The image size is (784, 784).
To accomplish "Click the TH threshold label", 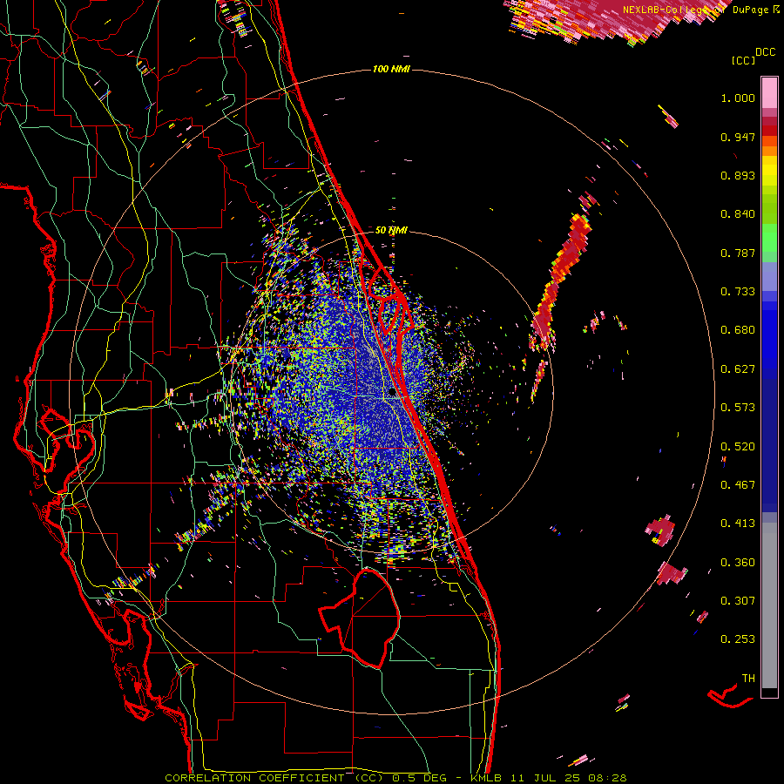I will pos(748,679).
